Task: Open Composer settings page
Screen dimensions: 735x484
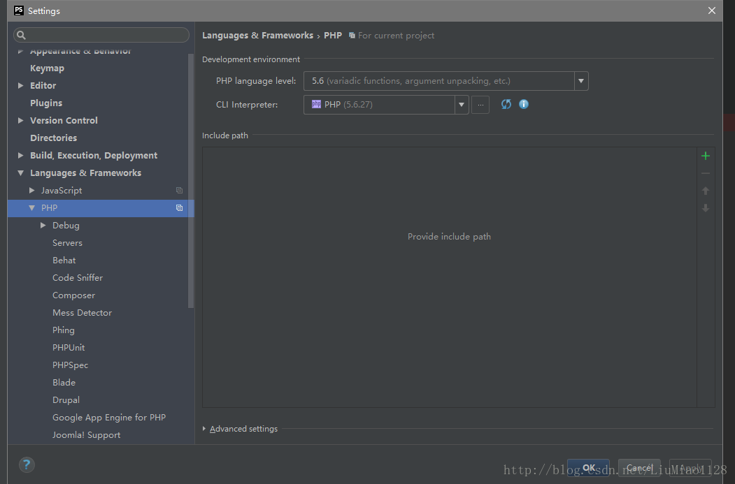Action: (73, 295)
